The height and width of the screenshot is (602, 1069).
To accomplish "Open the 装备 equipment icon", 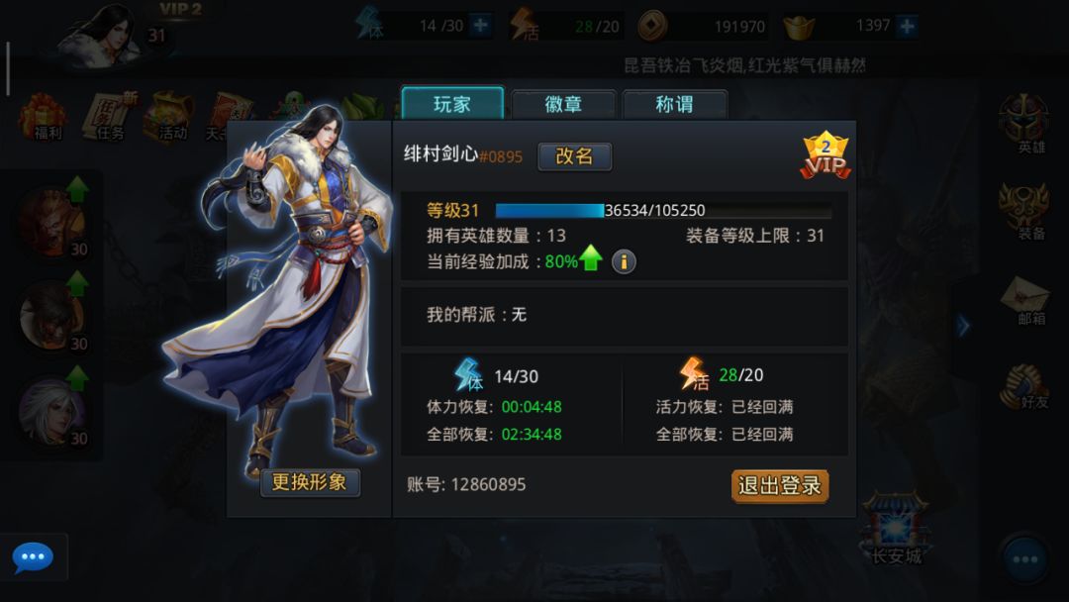I will (x=1024, y=211).
